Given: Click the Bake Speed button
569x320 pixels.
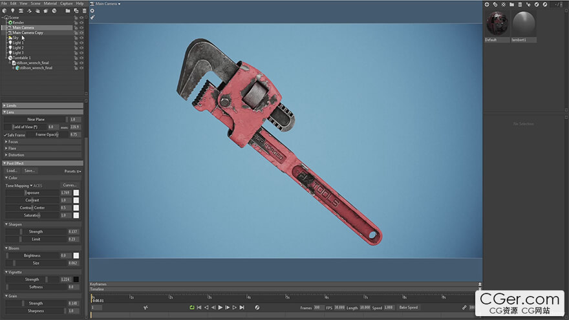Looking at the screenshot, I should pyautogui.click(x=409, y=308).
